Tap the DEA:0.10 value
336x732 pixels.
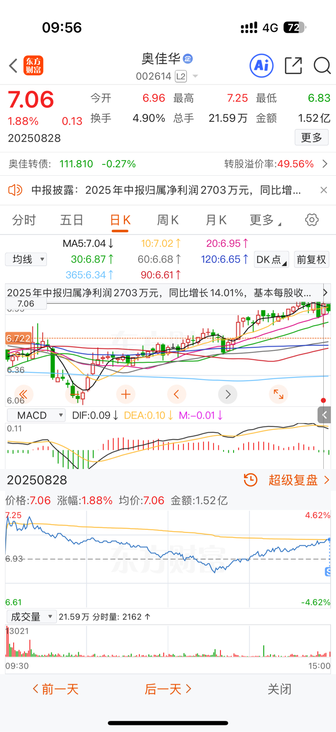[x=149, y=415]
